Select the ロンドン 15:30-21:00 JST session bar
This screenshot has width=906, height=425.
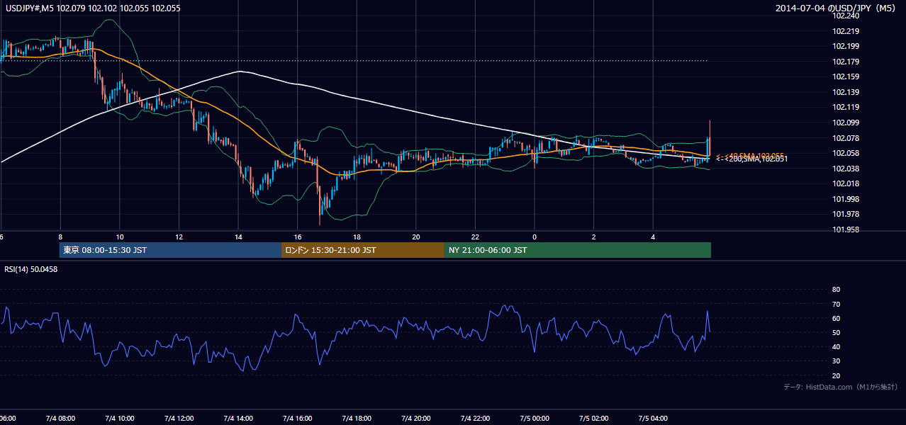363,250
